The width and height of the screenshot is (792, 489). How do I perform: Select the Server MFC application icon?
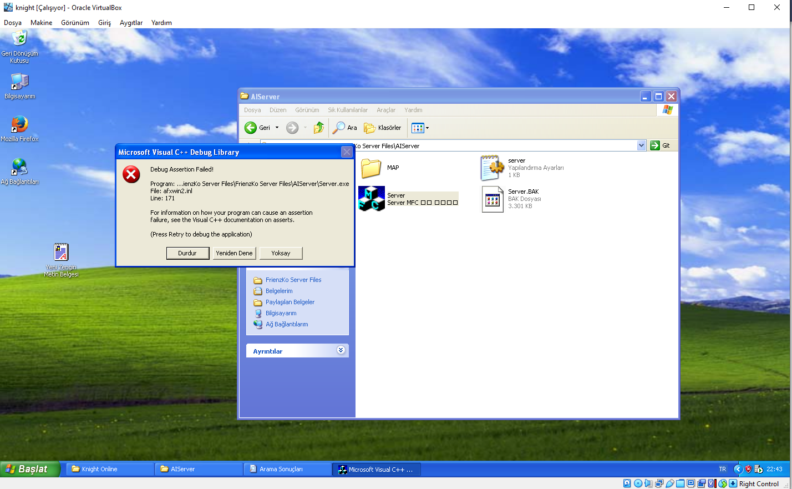coord(372,199)
